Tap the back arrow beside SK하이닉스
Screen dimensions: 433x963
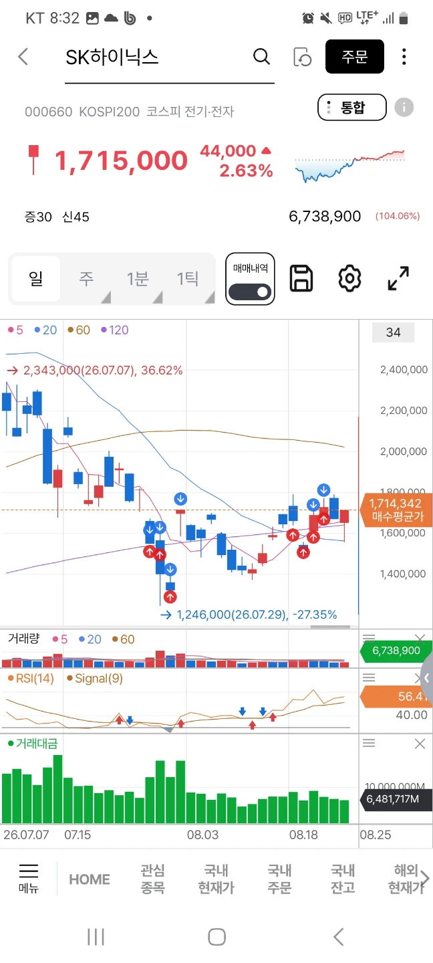23,57
